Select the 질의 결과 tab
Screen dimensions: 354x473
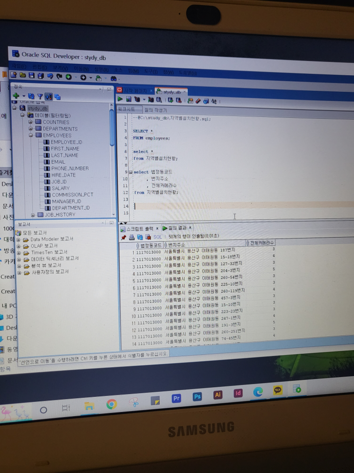coord(177,228)
